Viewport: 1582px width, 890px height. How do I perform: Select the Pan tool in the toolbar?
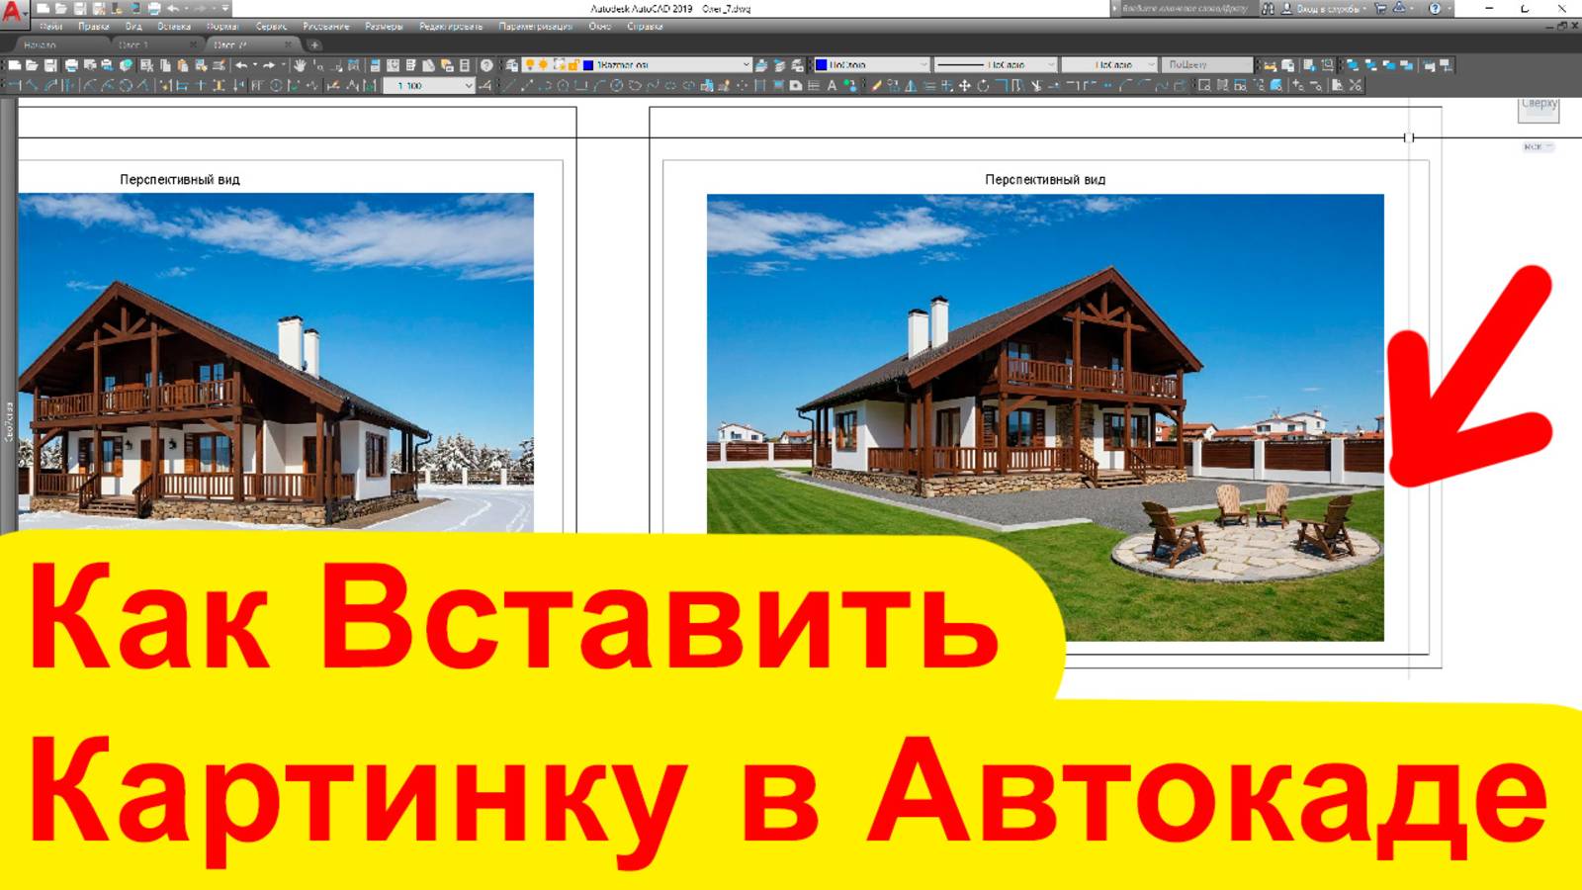(299, 66)
